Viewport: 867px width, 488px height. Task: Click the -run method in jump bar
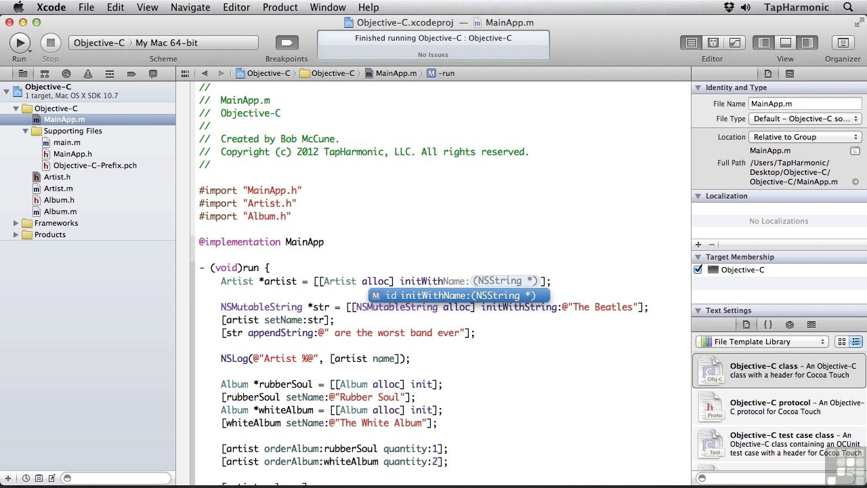point(441,73)
